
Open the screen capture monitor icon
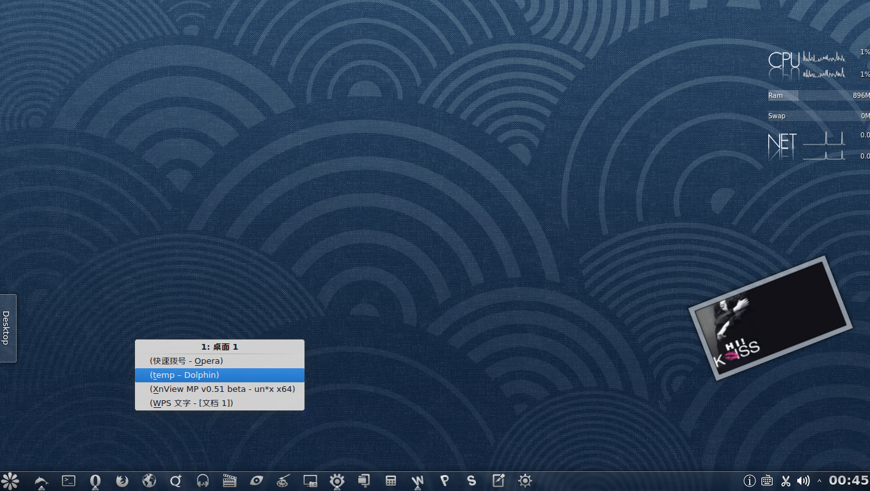(310, 481)
